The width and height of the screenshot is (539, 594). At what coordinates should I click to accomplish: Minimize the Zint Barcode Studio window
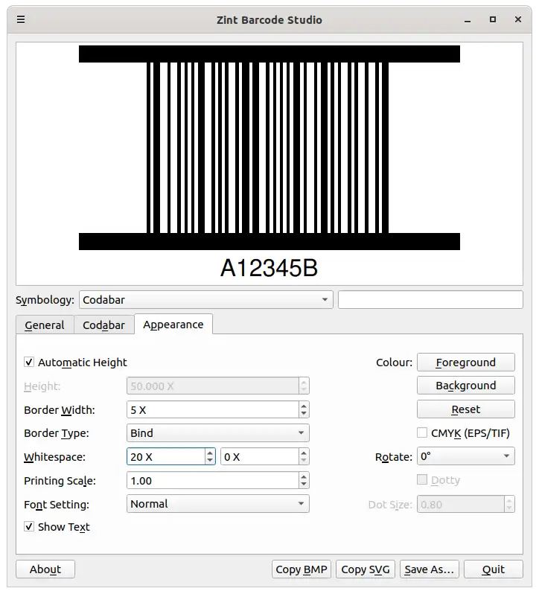[x=468, y=19]
